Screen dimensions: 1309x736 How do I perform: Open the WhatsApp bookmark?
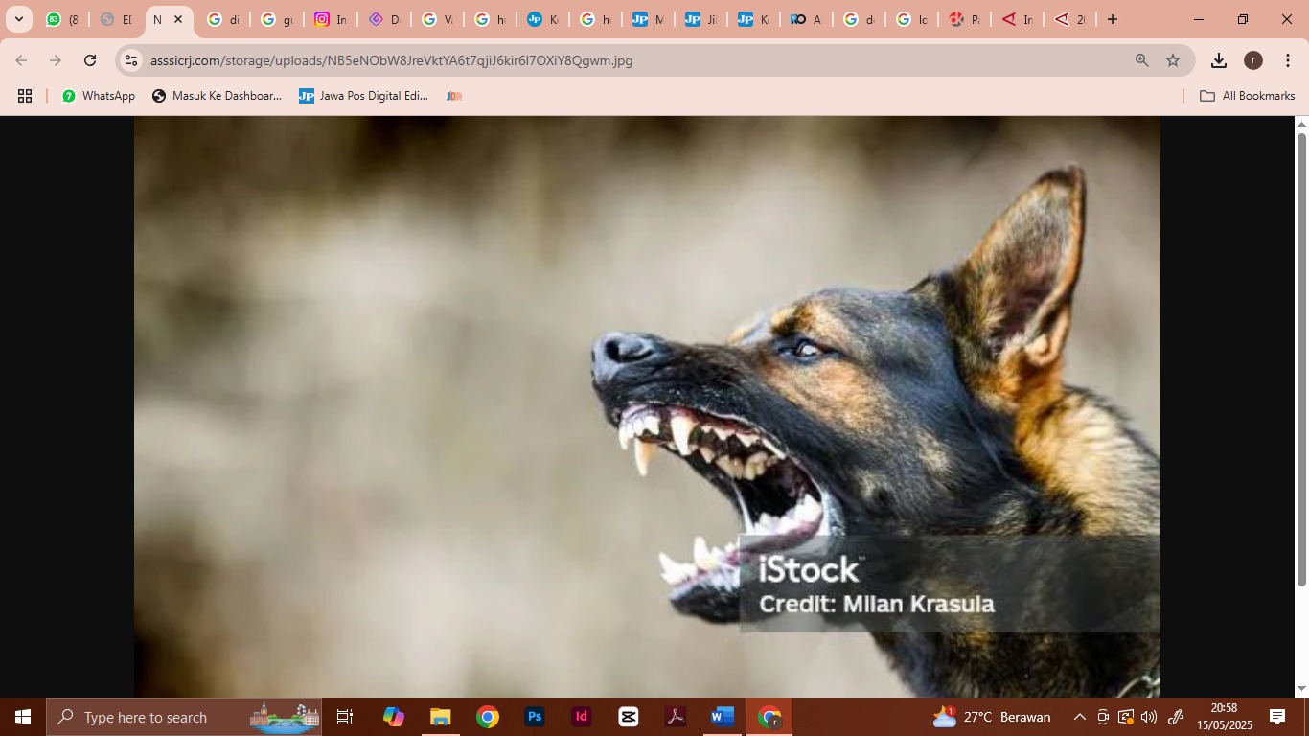[x=99, y=96]
